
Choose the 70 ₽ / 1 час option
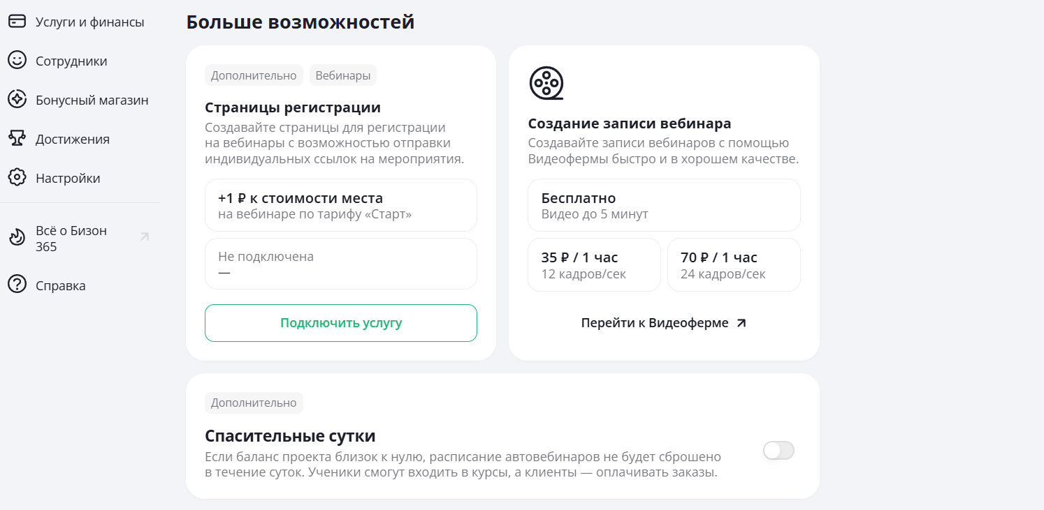click(x=733, y=265)
